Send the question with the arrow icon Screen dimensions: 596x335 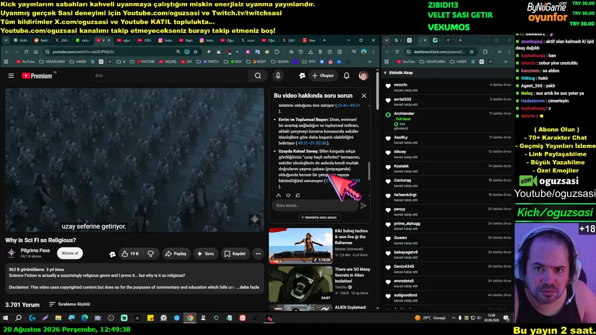(363, 205)
